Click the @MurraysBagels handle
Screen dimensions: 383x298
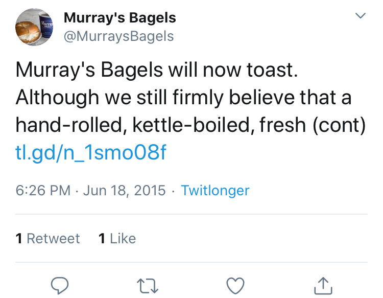pos(118,36)
